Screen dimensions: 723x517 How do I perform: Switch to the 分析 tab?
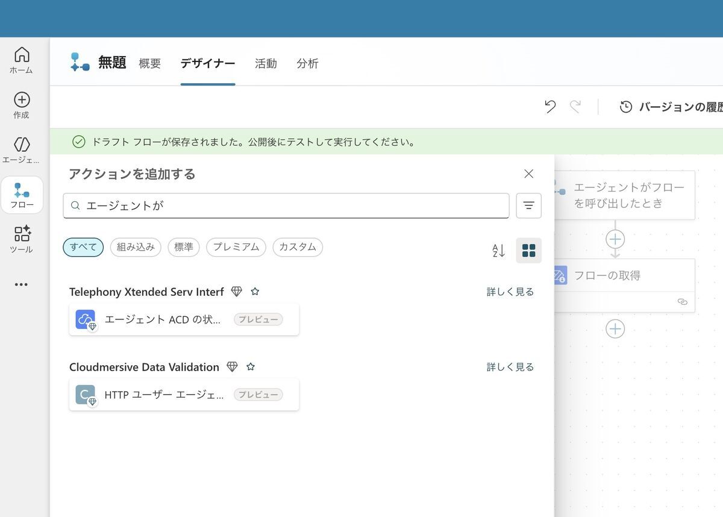click(x=307, y=63)
